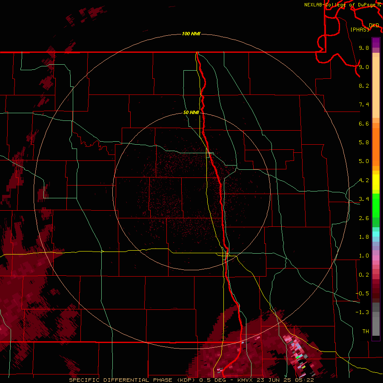Image resolution: width=383 pixels, height=383 pixels.
Task: Pick the bright green color bar segment
Action: click(x=376, y=205)
